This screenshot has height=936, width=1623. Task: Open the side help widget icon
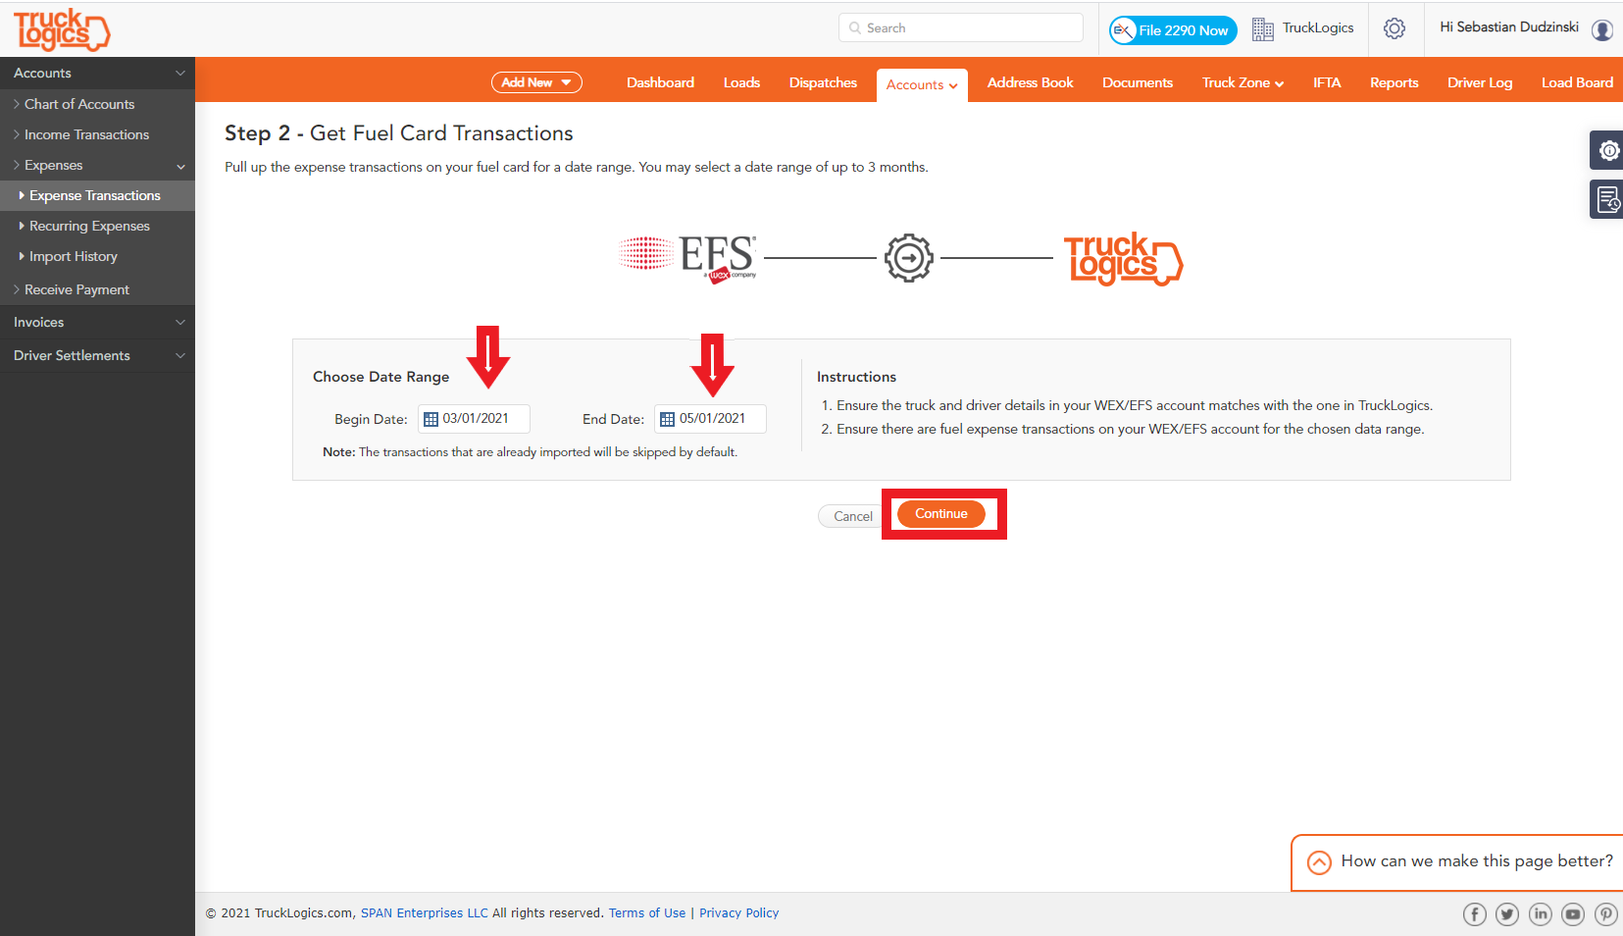1608,150
